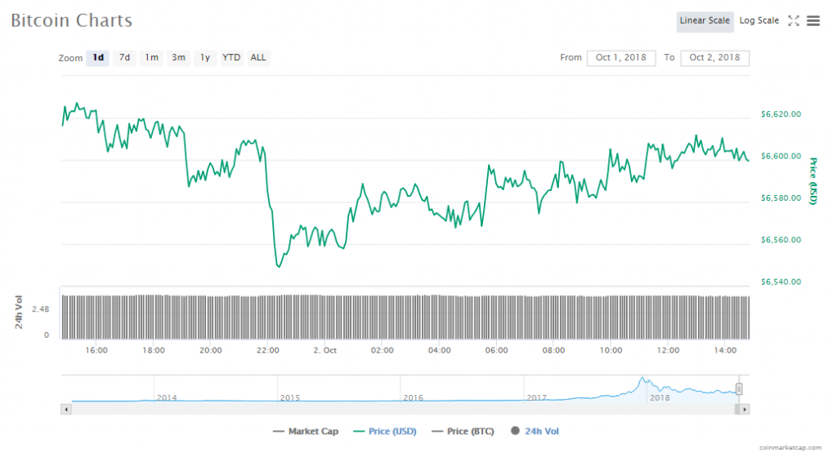Viewport: 837px width, 461px height.
Task: Set zoom range to 1m
Action: 151,58
